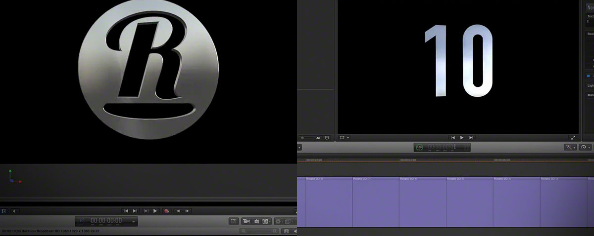
Task: Step forward one frame in Motion
Action: (x=187, y=211)
